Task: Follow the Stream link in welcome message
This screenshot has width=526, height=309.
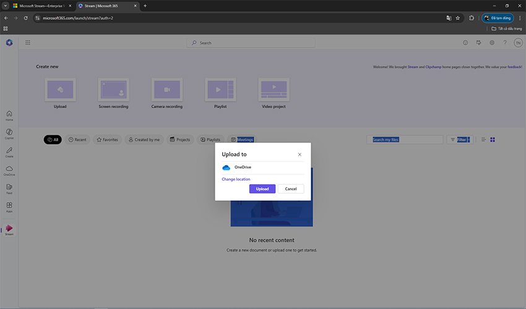Action: point(413,67)
